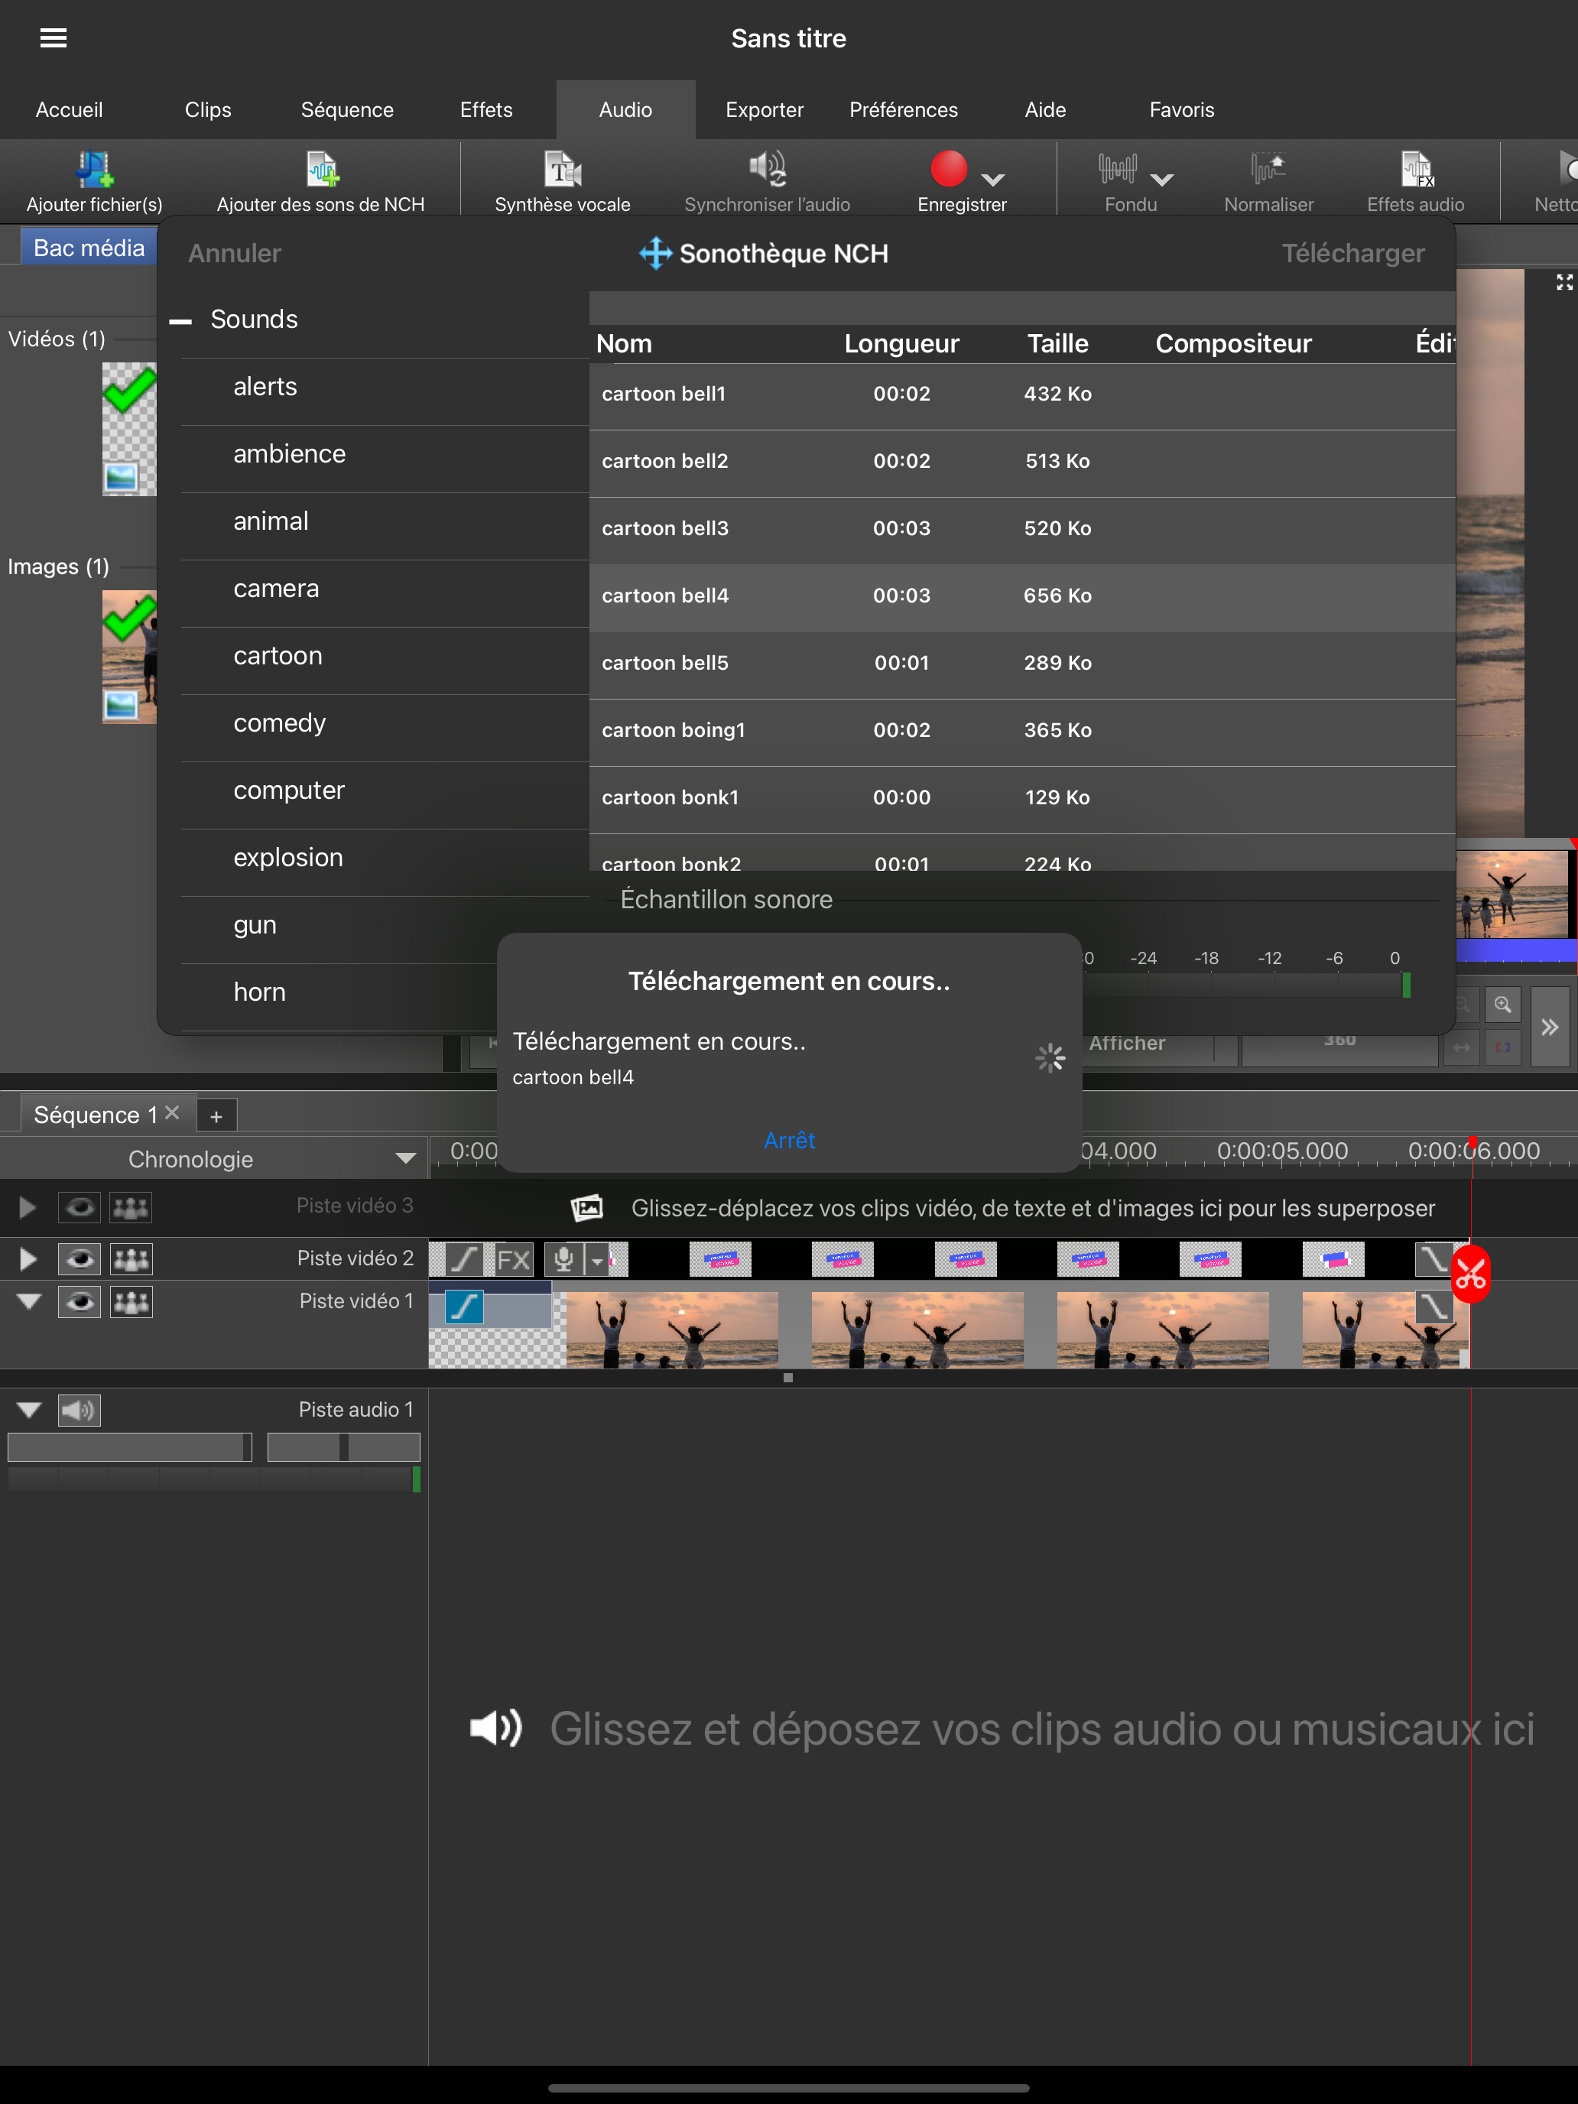Screen dimensions: 1578x2104
Task: Click group icon on Piste vidéo 3
Action: (x=130, y=1208)
